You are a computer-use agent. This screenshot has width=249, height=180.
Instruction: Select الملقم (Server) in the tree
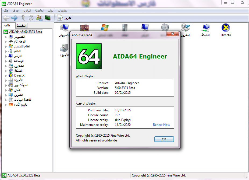point(17,51)
